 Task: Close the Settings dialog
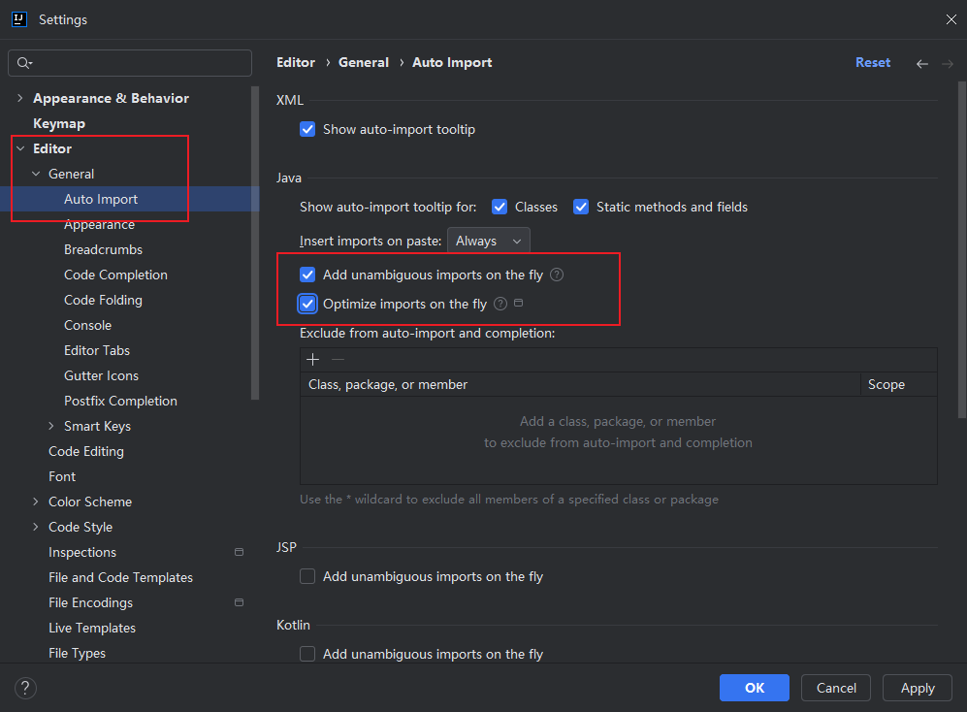(x=951, y=19)
